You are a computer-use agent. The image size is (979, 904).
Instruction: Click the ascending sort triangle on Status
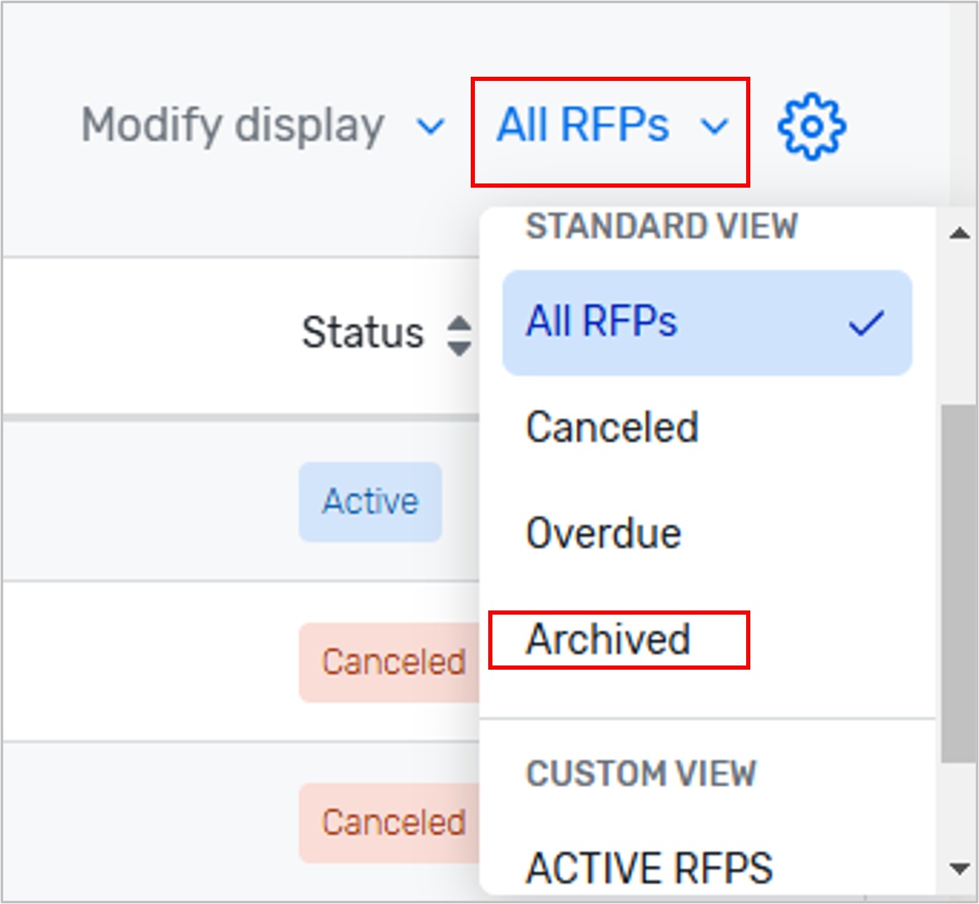(x=460, y=324)
